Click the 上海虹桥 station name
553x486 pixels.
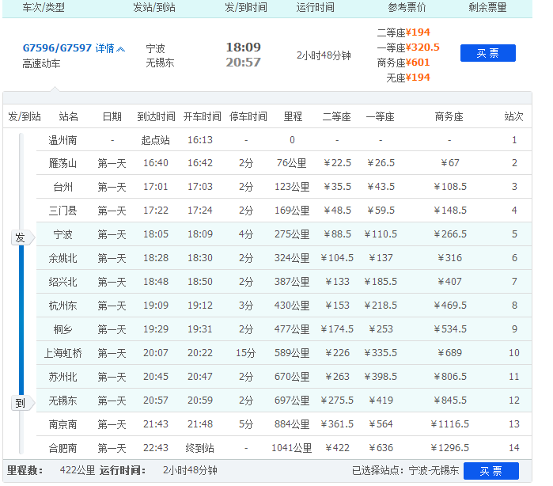[x=62, y=353]
